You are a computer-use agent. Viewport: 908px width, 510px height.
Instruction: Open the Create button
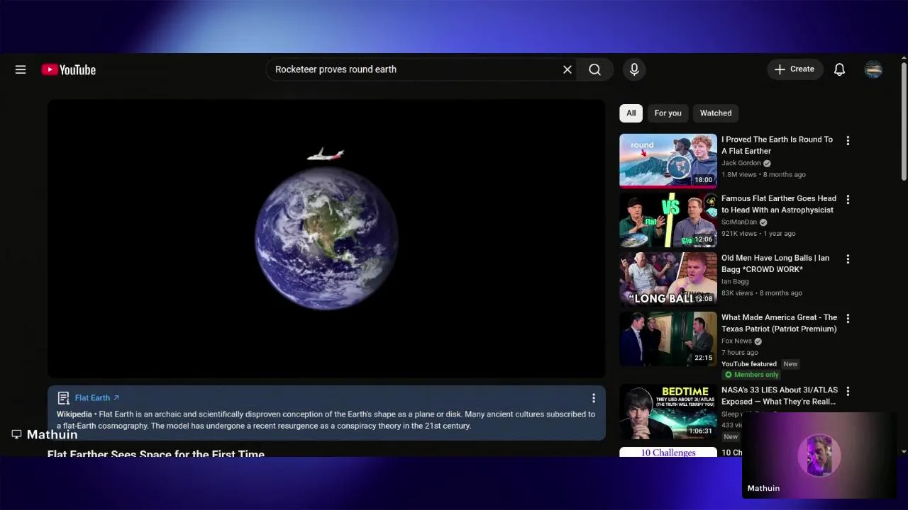coord(794,69)
